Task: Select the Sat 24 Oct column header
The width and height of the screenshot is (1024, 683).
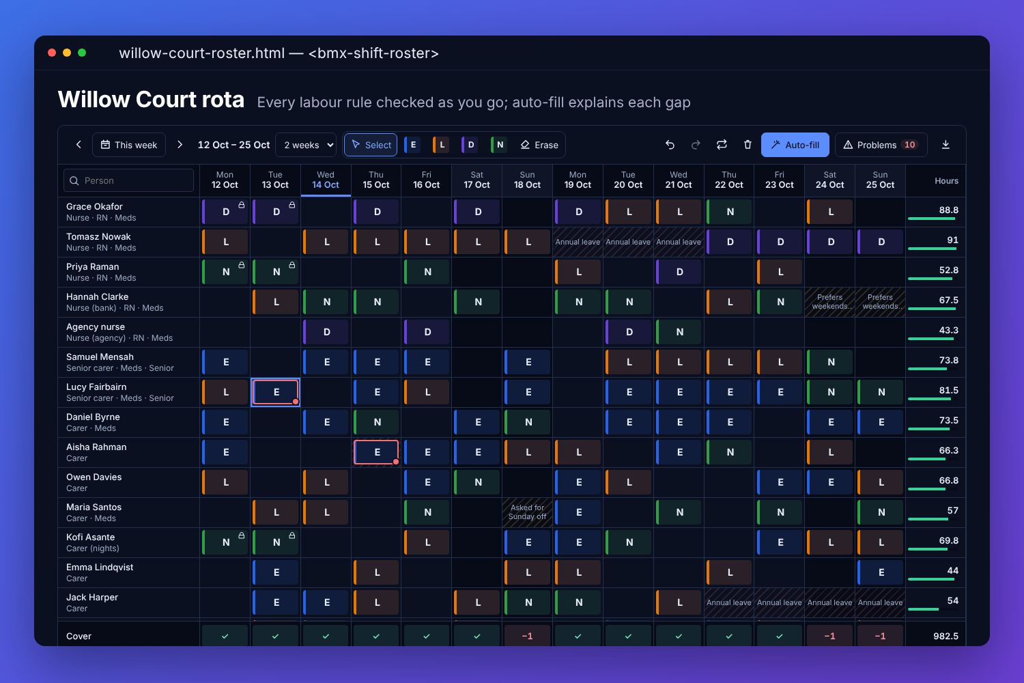Action: click(x=830, y=180)
